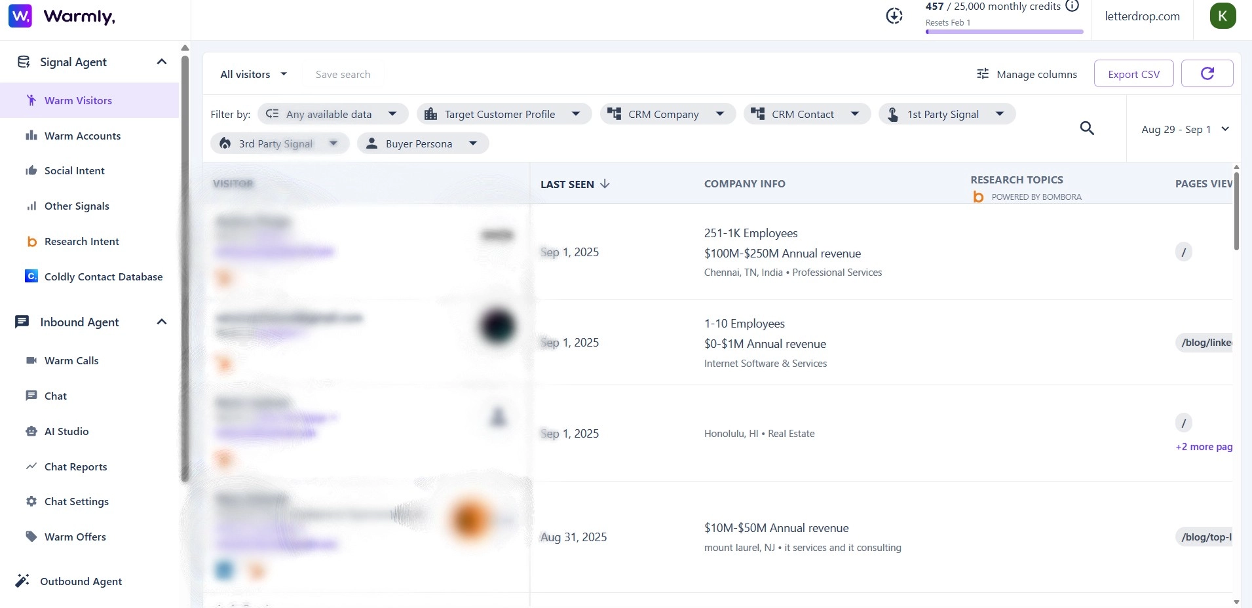The width and height of the screenshot is (1252, 608).
Task: Open Any available data filter
Action: point(333,114)
